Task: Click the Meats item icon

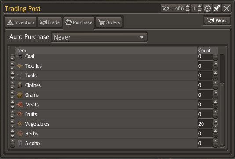Action: (20, 105)
